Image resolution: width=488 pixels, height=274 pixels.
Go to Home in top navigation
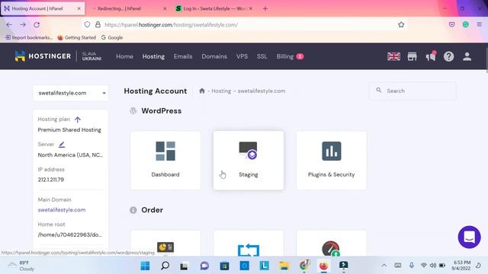124,56
